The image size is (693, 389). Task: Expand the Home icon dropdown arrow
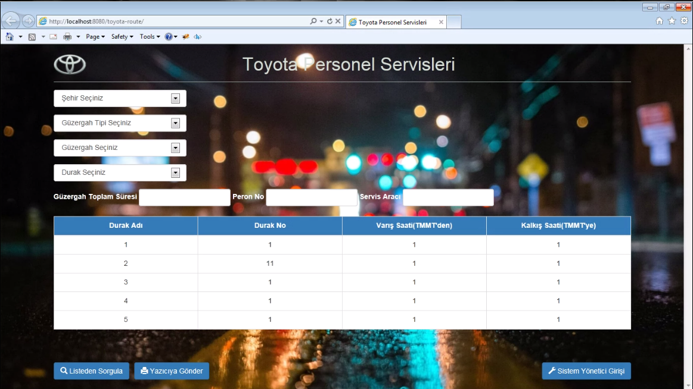coord(20,37)
